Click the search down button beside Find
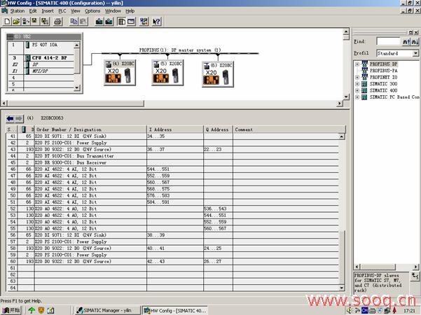The height and width of the screenshot is (315, 421). [x=415, y=42]
